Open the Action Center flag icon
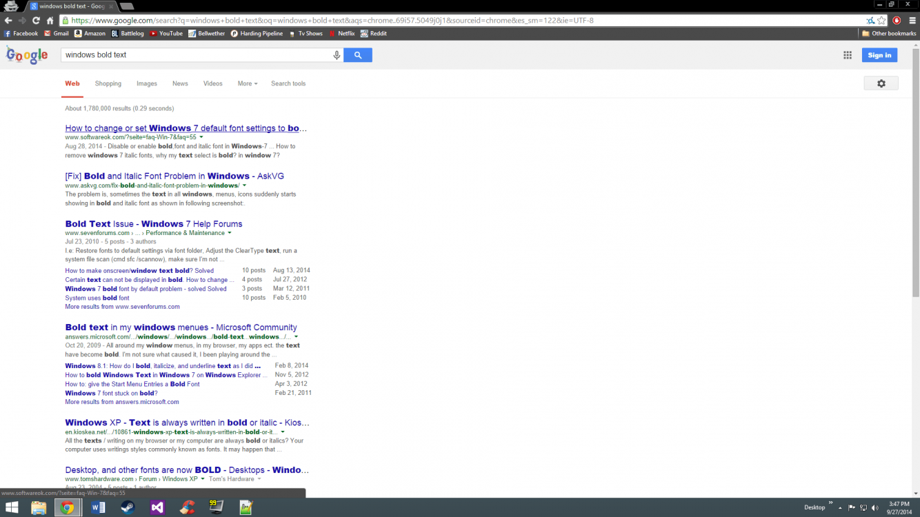 (852, 508)
